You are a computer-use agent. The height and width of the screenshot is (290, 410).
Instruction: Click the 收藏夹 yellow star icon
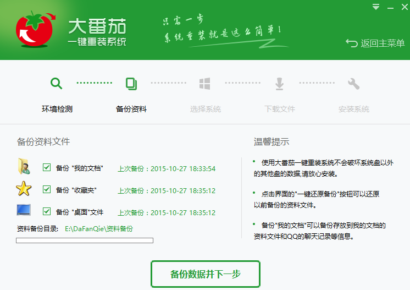point(24,190)
